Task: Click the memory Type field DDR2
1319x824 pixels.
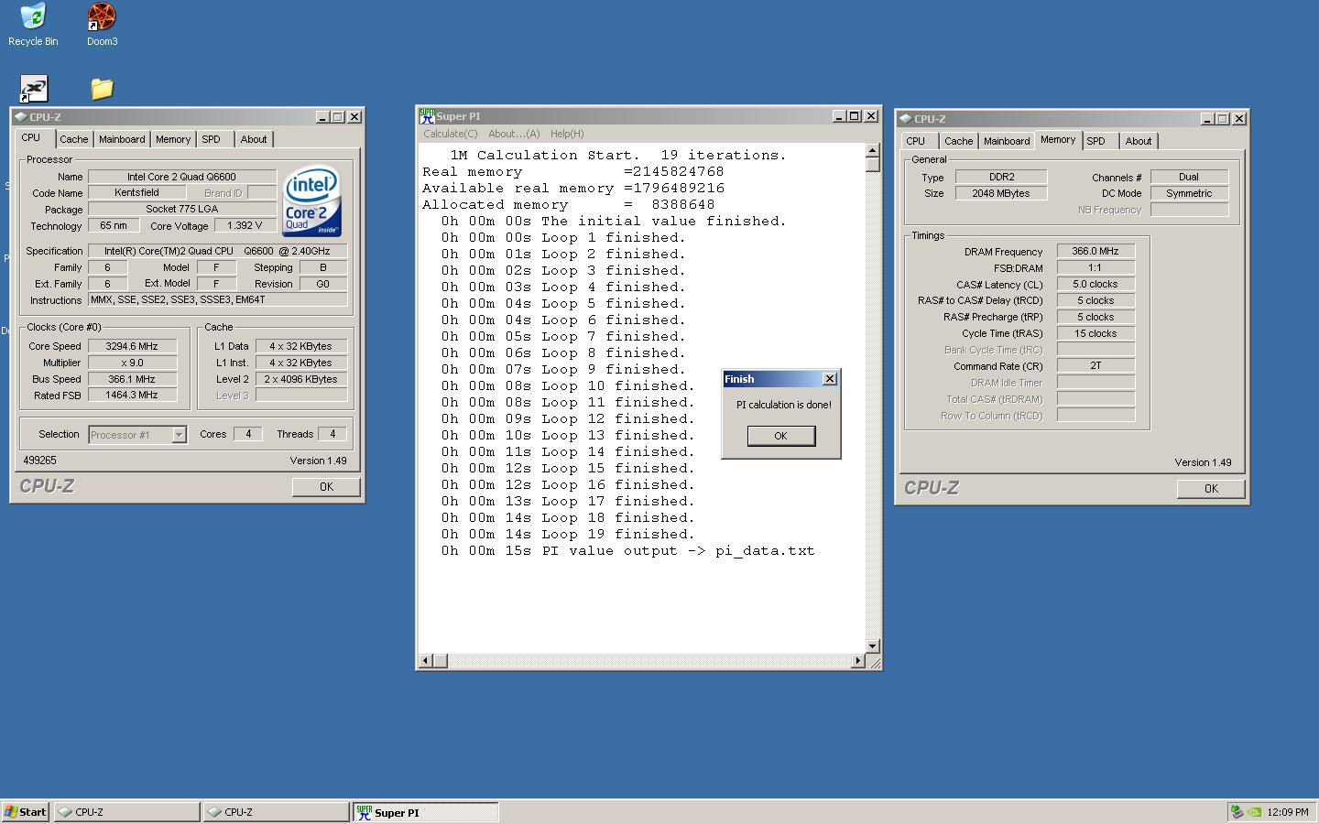Action: (x=1001, y=177)
